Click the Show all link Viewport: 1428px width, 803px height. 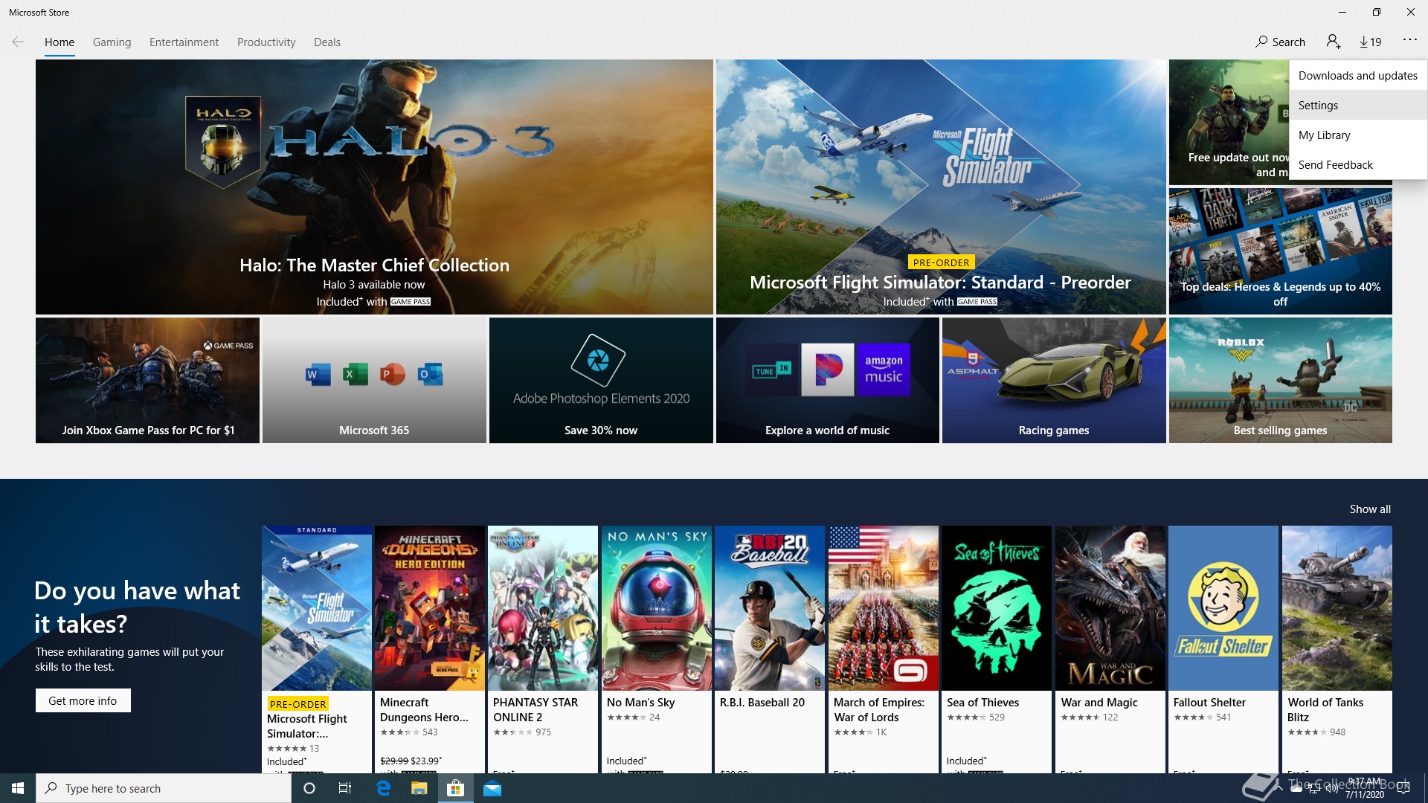point(1369,509)
